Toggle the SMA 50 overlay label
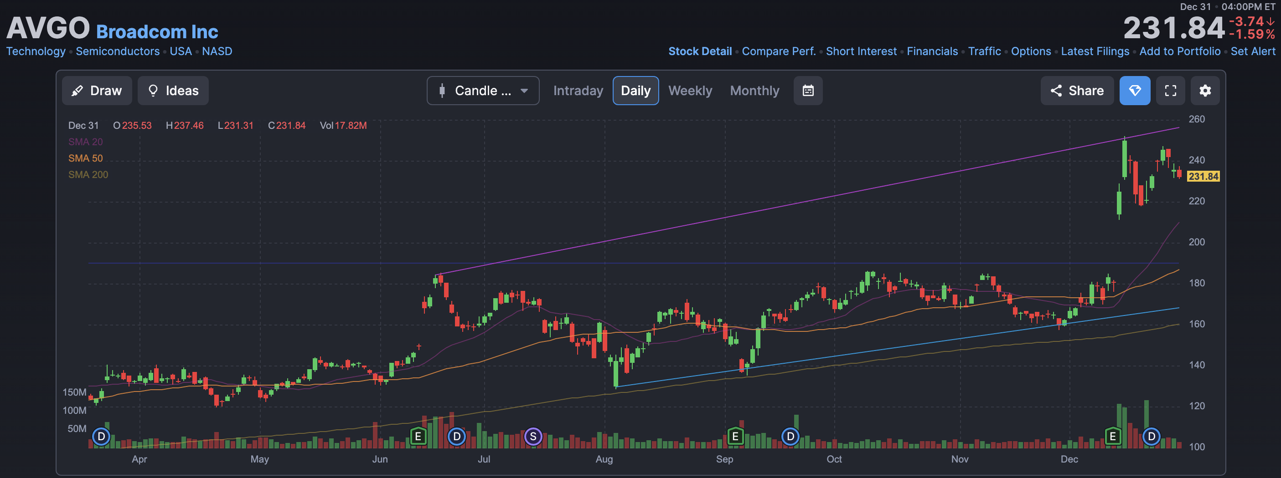1281x478 pixels. [86, 158]
